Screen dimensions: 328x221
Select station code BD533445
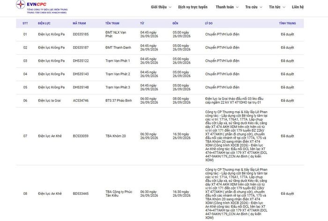[x=81, y=194]
